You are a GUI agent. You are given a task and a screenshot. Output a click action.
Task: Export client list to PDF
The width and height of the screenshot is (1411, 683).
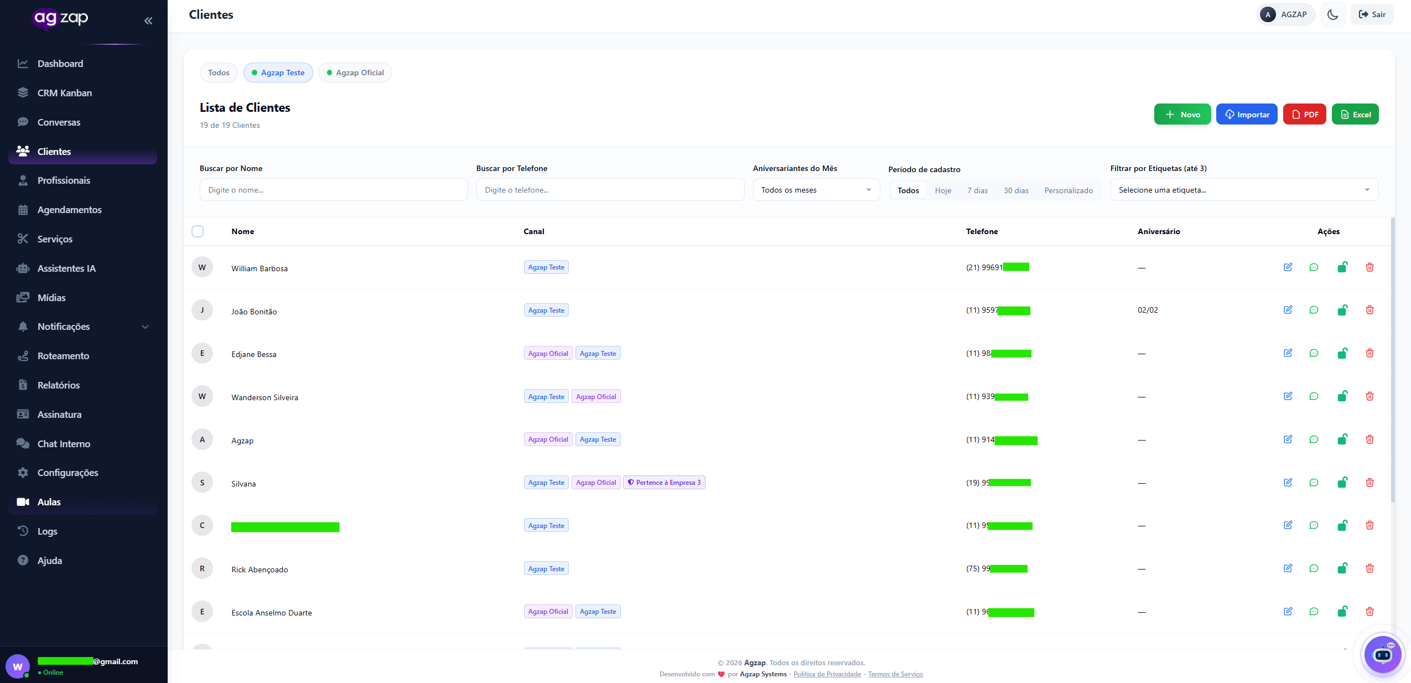pos(1305,115)
